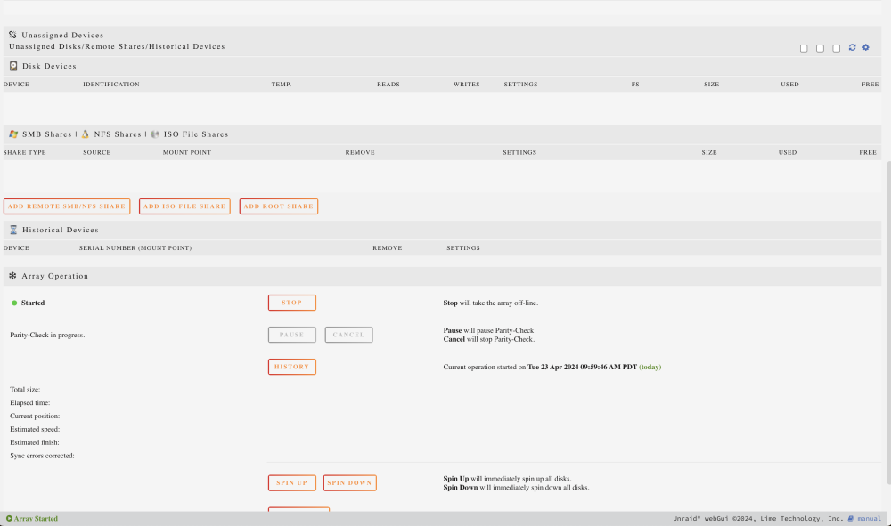This screenshot has width=891, height=526.
Task: Click the Historical Devices heading
Action: click(x=61, y=230)
